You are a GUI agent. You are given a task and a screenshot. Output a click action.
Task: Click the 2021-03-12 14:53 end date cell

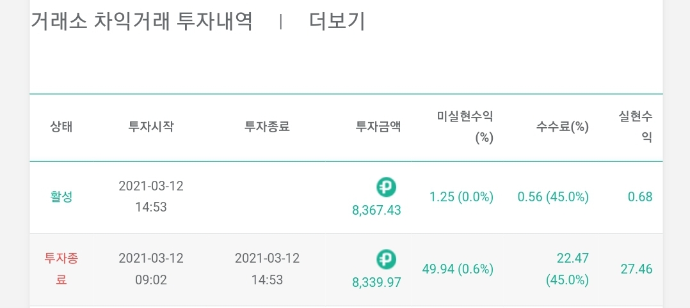tap(267, 269)
